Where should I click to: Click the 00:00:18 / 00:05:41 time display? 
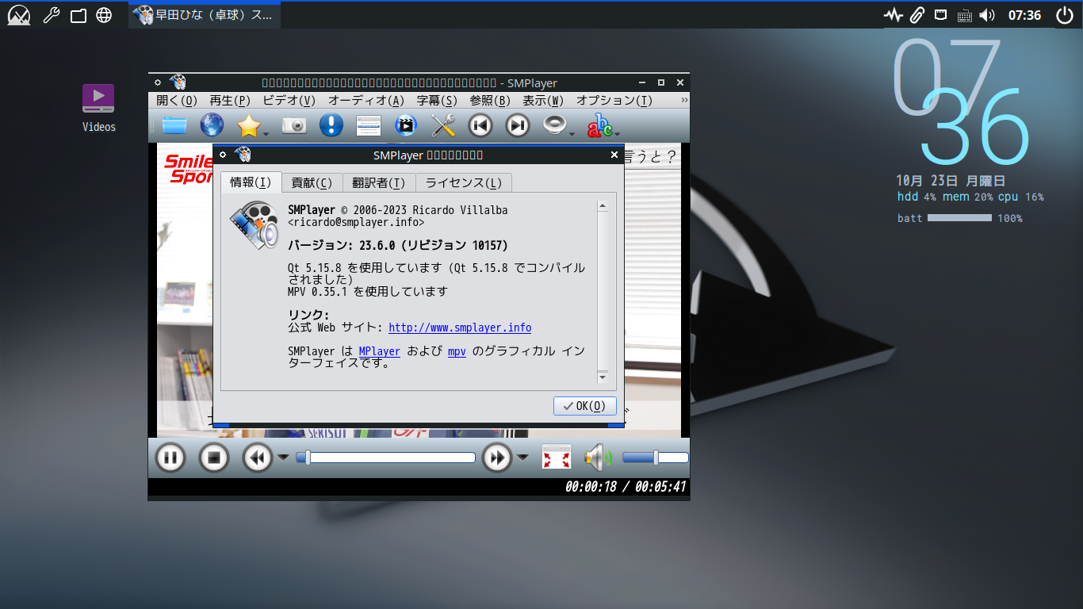(x=626, y=487)
